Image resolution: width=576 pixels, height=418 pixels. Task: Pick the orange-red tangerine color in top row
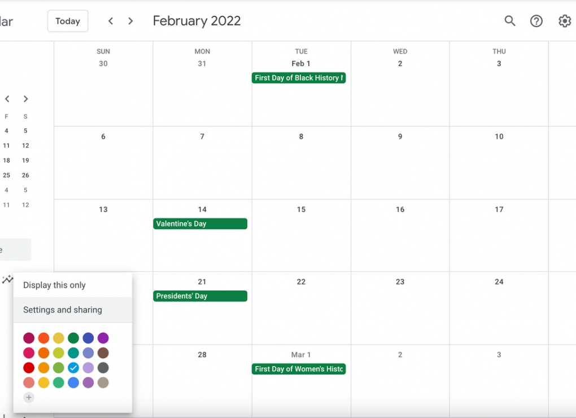coord(43,338)
